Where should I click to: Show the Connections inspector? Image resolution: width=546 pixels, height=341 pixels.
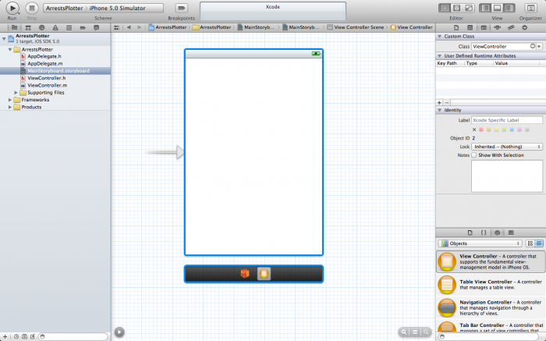[524, 27]
